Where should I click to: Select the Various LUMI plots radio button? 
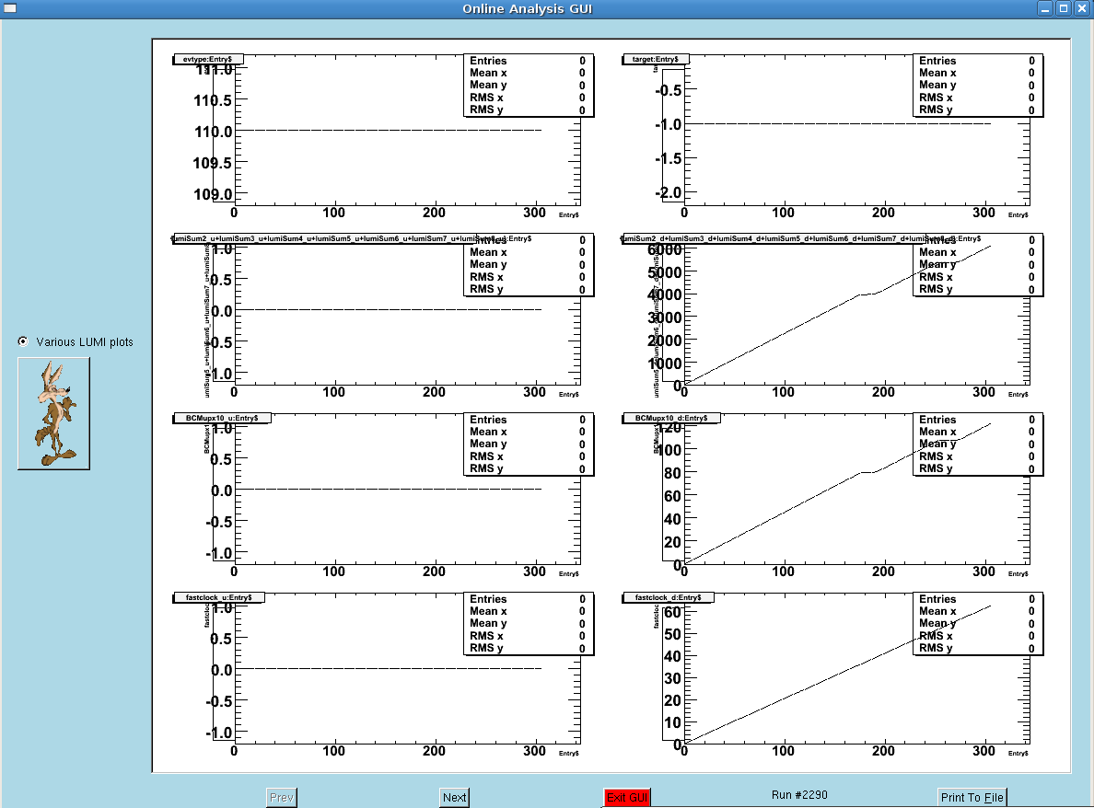click(23, 341)
